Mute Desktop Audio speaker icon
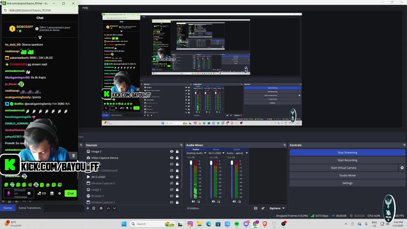The image size is (407, 229). click(193, 201)
